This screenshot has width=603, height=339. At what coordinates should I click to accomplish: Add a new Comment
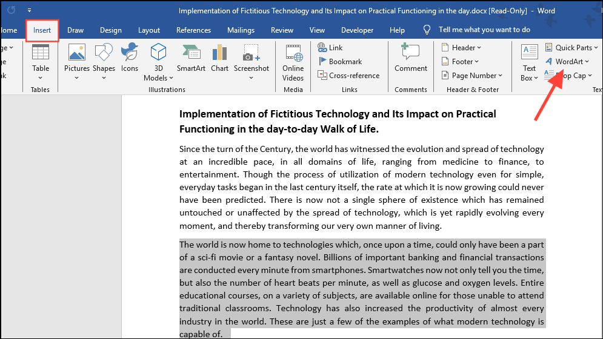[x=411, y=59]
